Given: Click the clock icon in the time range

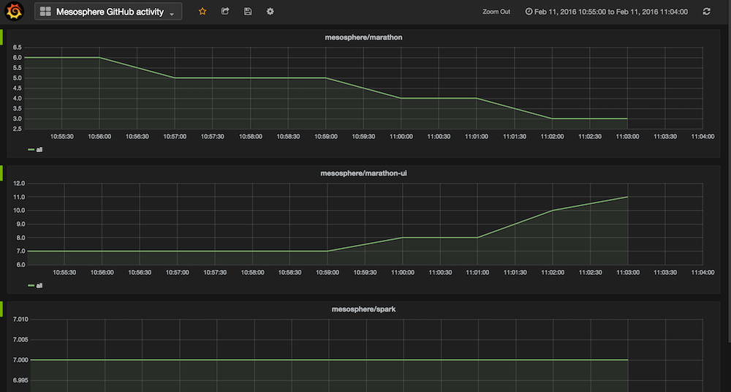Looking at the screenshot, I should click(x=529, y=12).
